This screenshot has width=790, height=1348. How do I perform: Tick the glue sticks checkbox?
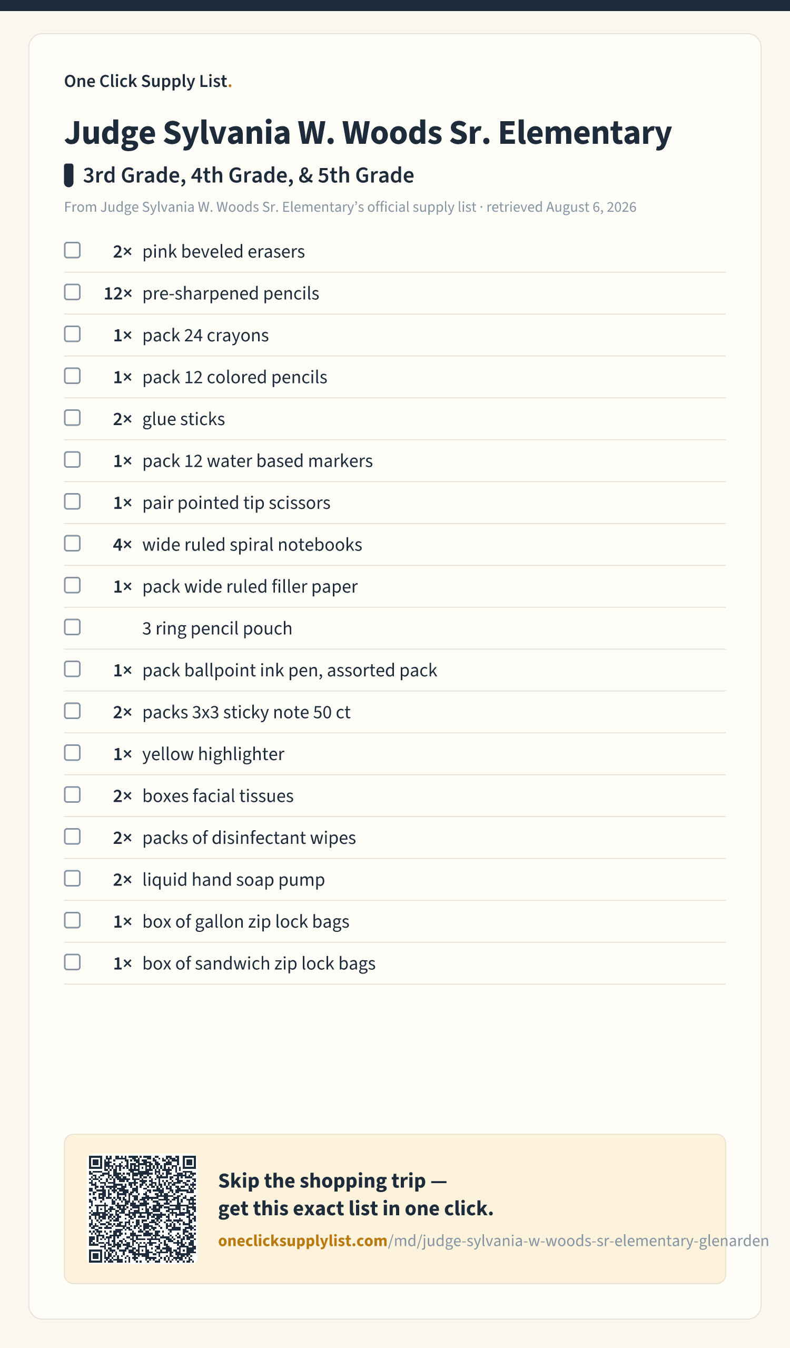pos(72,418)
